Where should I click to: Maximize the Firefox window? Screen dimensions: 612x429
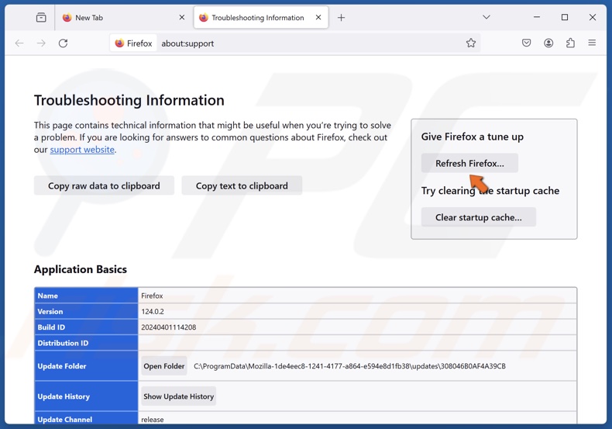tap(565, 17)
